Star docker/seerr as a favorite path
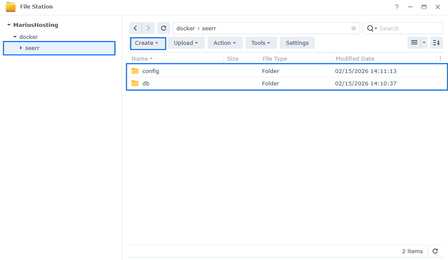This screenshot has width=448, height=260. point(353,28)
